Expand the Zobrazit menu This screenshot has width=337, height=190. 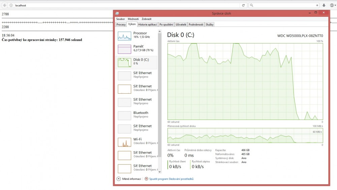(146, 19)
